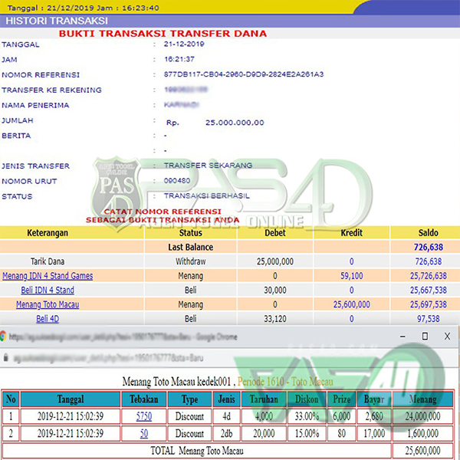The image size is (460, 460).
Task: Click the Tebakan column header
Action: click(x=144, y=399)
